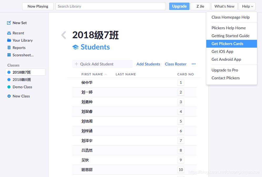Screen dimensions: 262x177
Task: Go to Recent in the sidebar
Action: (x=18, y=33)
